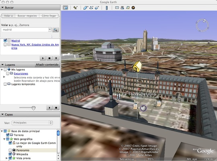Open the ruler measuring tool

[x=106, y=8]
